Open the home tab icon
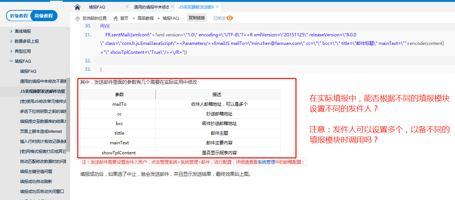The width and height of the screenshot is (455, 200). coord(77,7)
